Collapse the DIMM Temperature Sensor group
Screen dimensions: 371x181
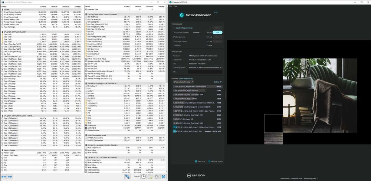[125, 135]
